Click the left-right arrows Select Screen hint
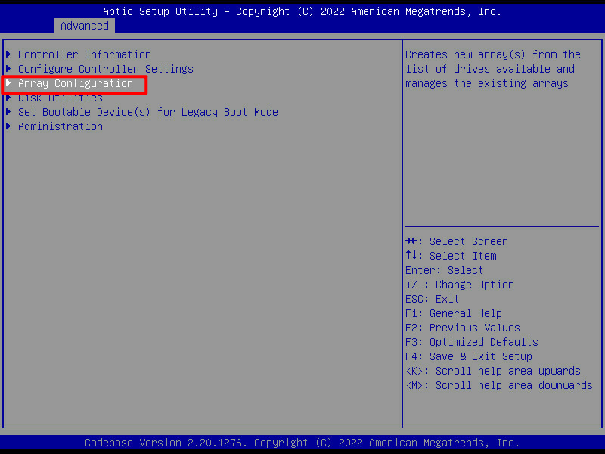605x454 pixels. click(x=456, y=241)
